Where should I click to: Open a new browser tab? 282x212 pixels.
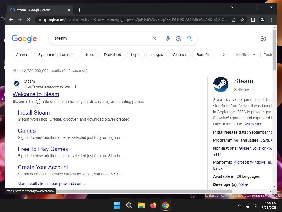pos(79,10)
